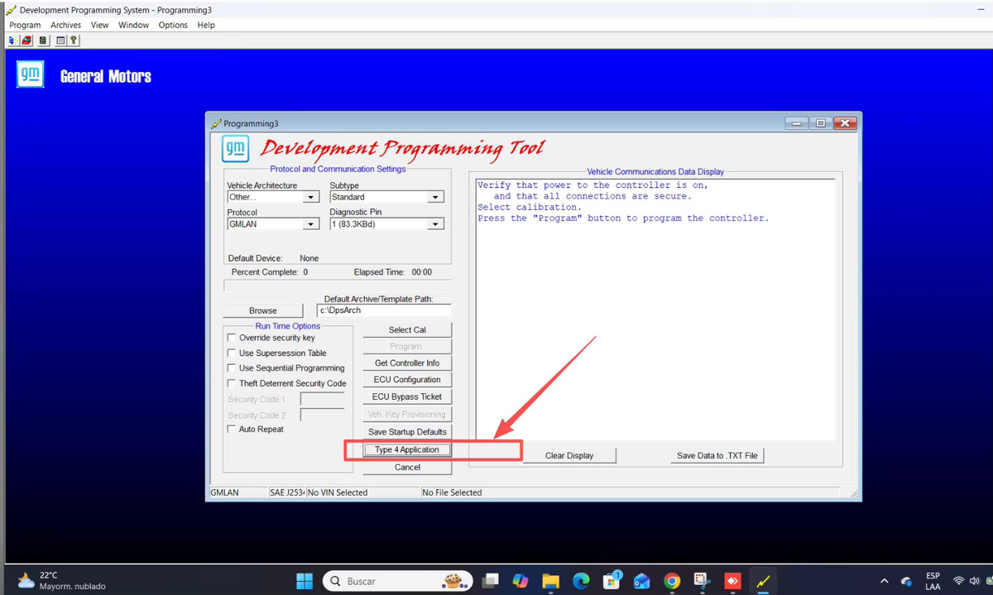
Task: Open the Wi-Fi network tray icon
Action: click(960, 581)
